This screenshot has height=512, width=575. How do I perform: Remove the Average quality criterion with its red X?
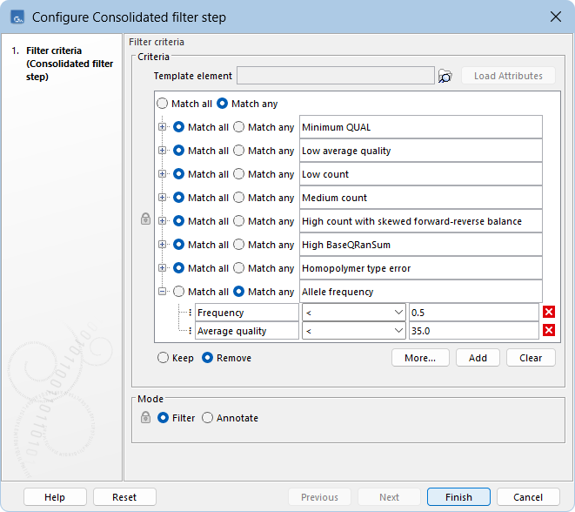[x=549, y=330]
